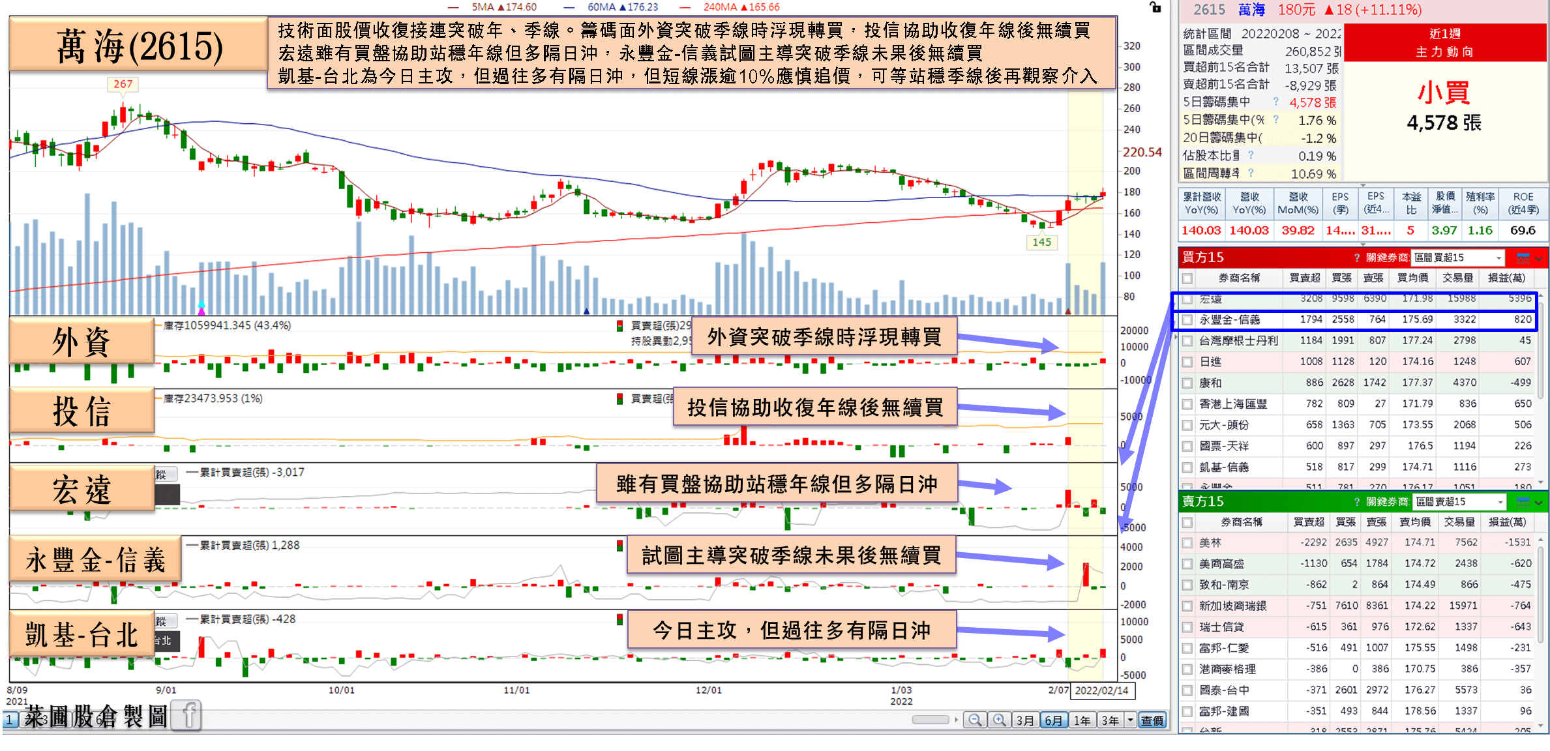Screen dimensions: 1550x751
Task: Click the 近1週 主力動向 red header
Action: click(1444, 42)
